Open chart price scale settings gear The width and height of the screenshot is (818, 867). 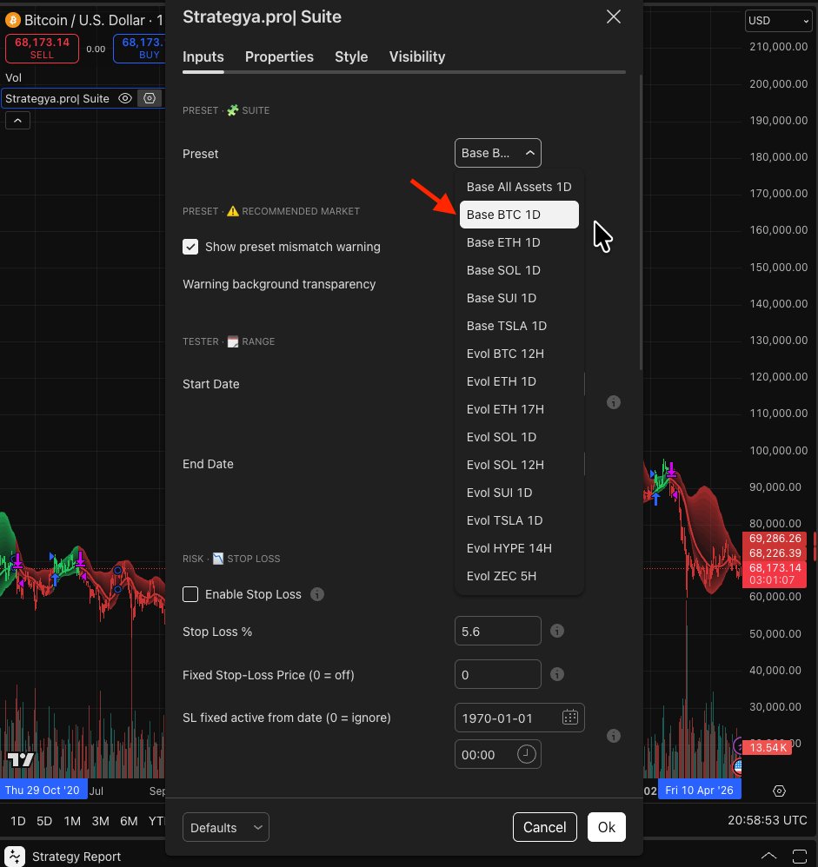(779, 791)
